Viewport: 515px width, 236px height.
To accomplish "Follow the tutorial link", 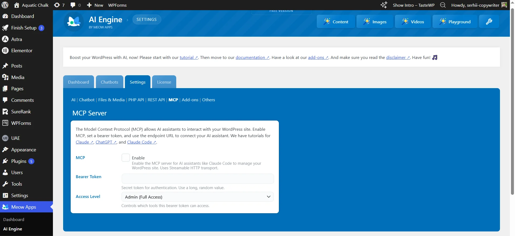I will pyautogui.click(x=189, y=58).
